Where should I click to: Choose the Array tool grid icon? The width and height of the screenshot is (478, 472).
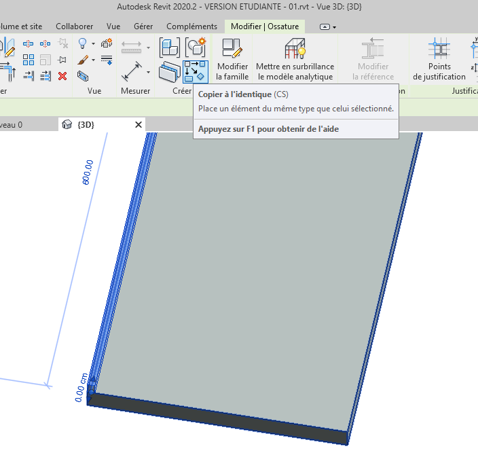click(x=29, y=60)
